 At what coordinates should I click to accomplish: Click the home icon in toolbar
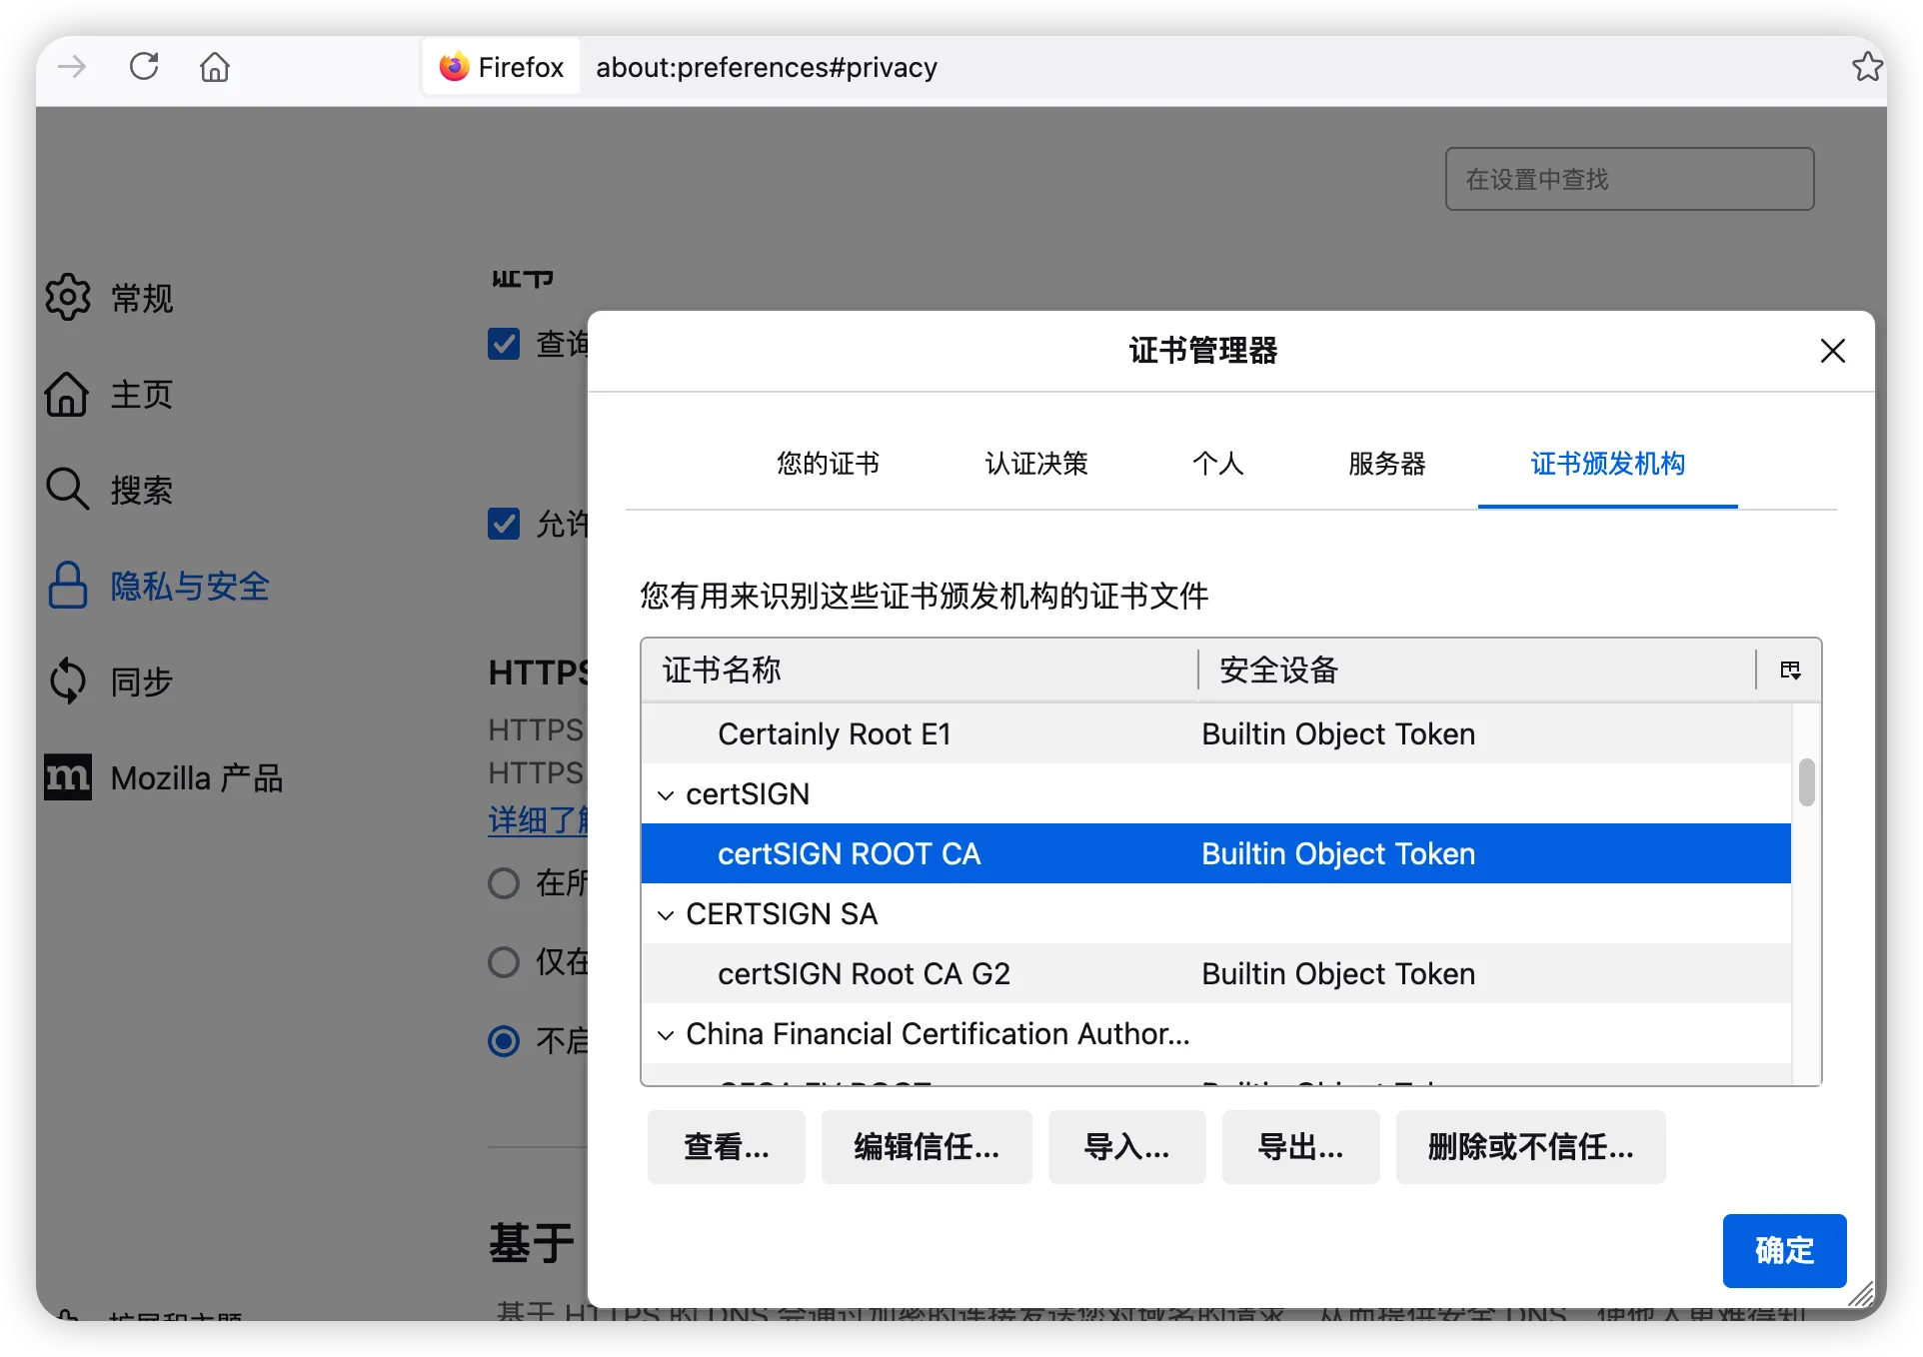pyautogui.click(x=215, y=67)
